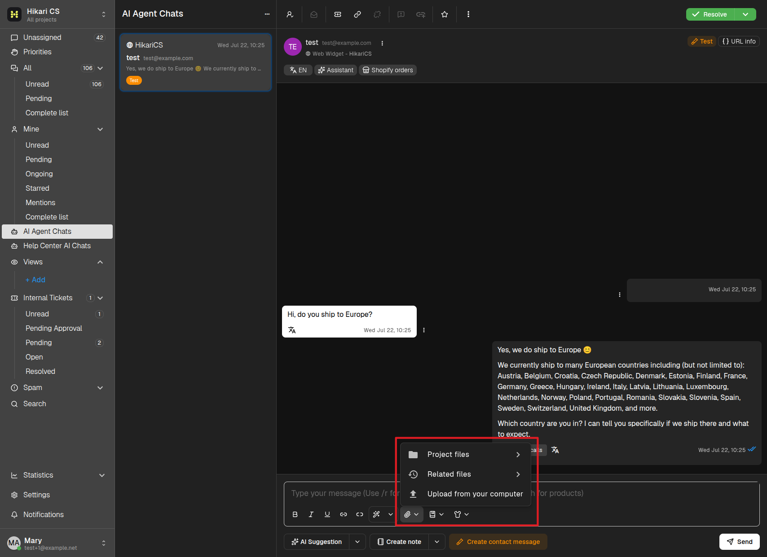Open the AI Suggestion dropdown arrow
This screenshot has height=557, width=767.
point(357,542)
